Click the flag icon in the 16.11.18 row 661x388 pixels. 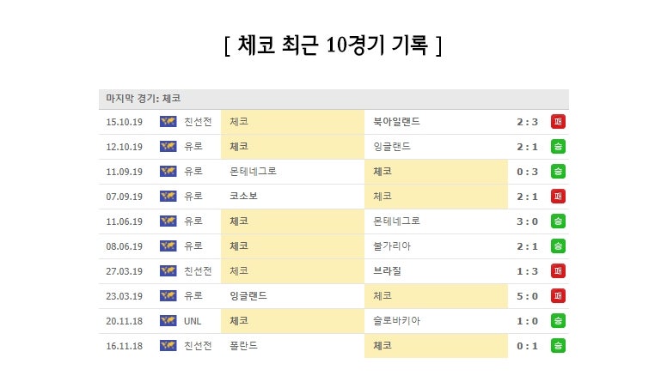click(168, 346)
